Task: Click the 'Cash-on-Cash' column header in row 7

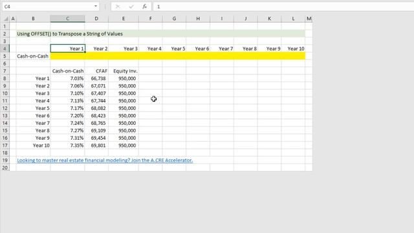Action: pyautogui.click(x=67, y=71)
